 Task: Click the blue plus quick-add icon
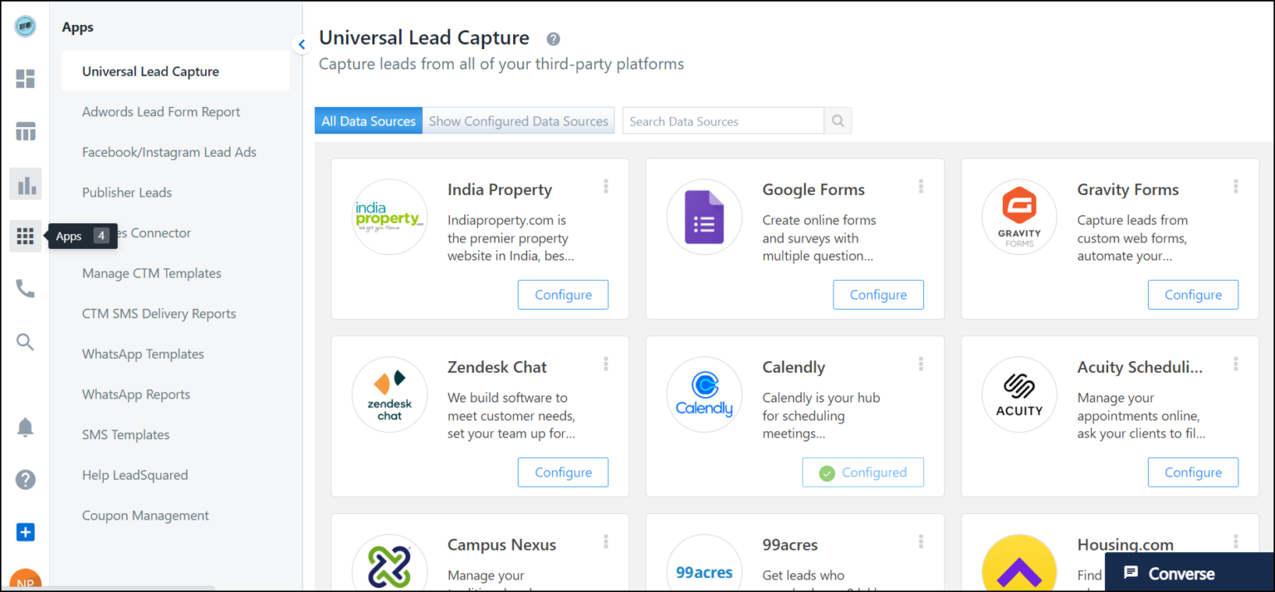click(26, 532)
